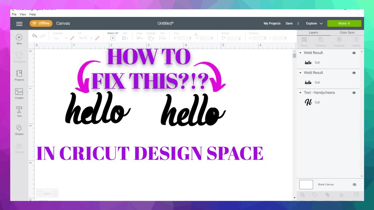Click the Untitled* project title

click(x=166, y=24)
